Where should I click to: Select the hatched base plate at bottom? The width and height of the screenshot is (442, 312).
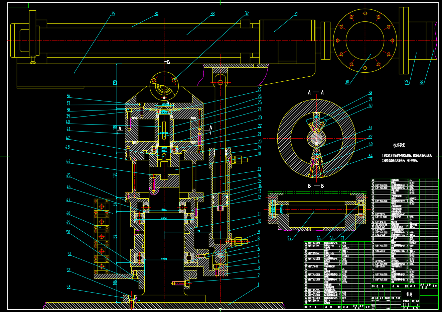(x=164, y=306)
